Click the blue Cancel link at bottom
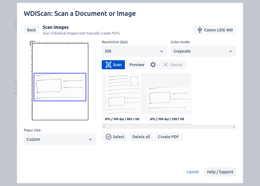 point(193,172)
